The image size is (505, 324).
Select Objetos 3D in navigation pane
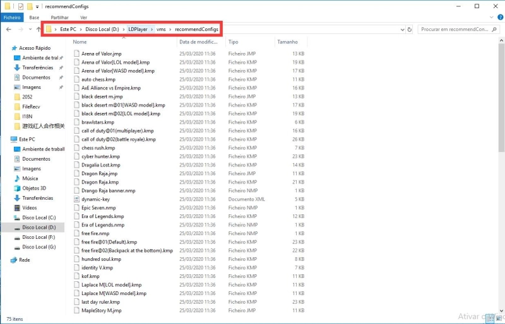click(x=34, y=188)
